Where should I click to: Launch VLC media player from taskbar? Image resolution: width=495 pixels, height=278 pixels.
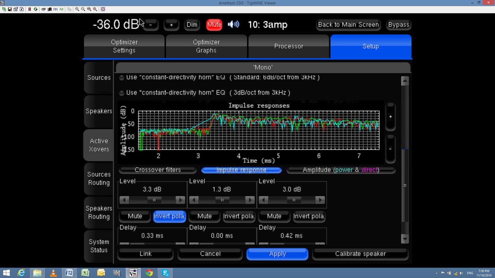pyautogui.click(x=53, y=273)
